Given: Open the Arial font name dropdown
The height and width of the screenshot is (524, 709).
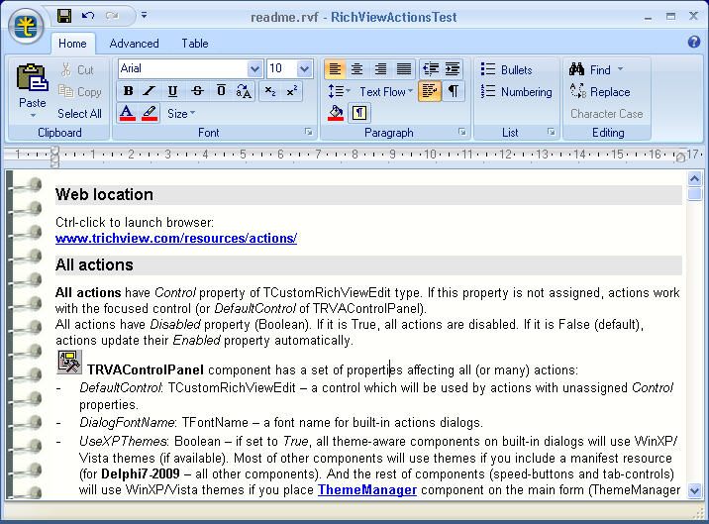Looking at the screenshot, I should point(255,68).
